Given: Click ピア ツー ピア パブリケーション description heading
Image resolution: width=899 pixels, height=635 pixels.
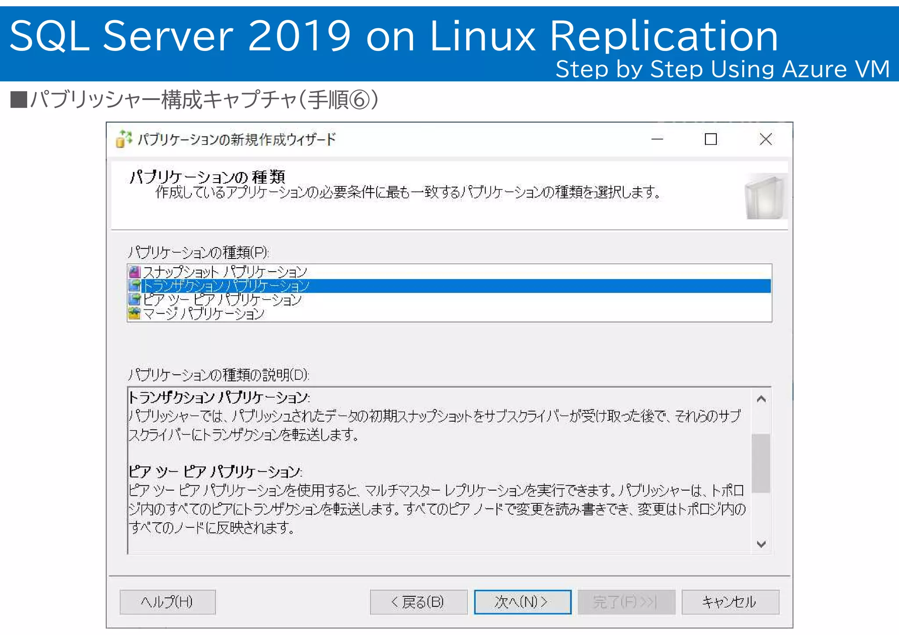Looking at the screenshot, I should pyautogui.click(x=215, y=472).
